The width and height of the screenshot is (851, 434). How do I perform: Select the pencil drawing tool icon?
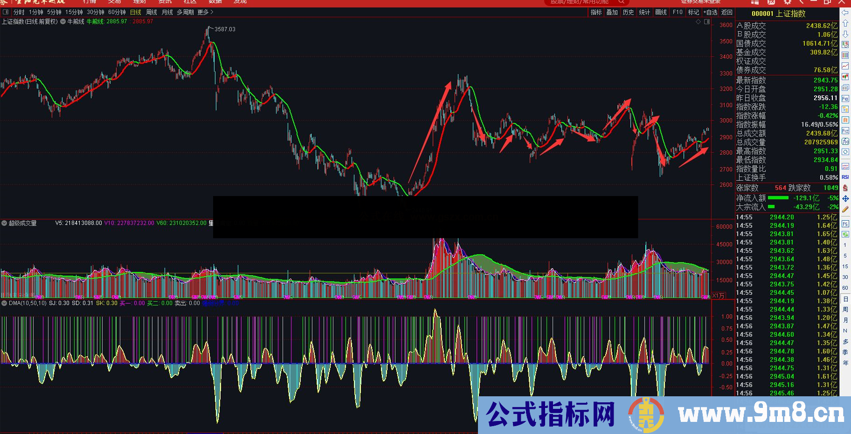click(x=845, y=209)
